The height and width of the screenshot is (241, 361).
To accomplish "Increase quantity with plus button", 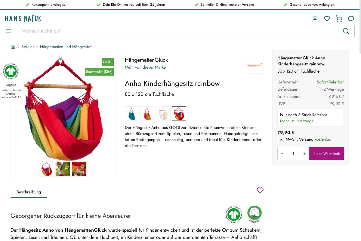I will pyautogui.click(x=304, y=154).
